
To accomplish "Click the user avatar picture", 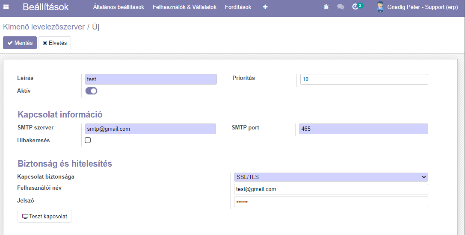I will click(x=380, y=7).
